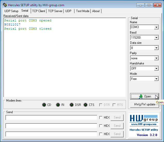
Task: Click the CTS modem line indicator
Action: [x=86, y=105]
